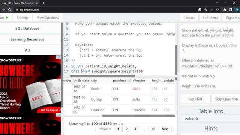
Task: Click the share page icon
Action: [x=211, y=10]
